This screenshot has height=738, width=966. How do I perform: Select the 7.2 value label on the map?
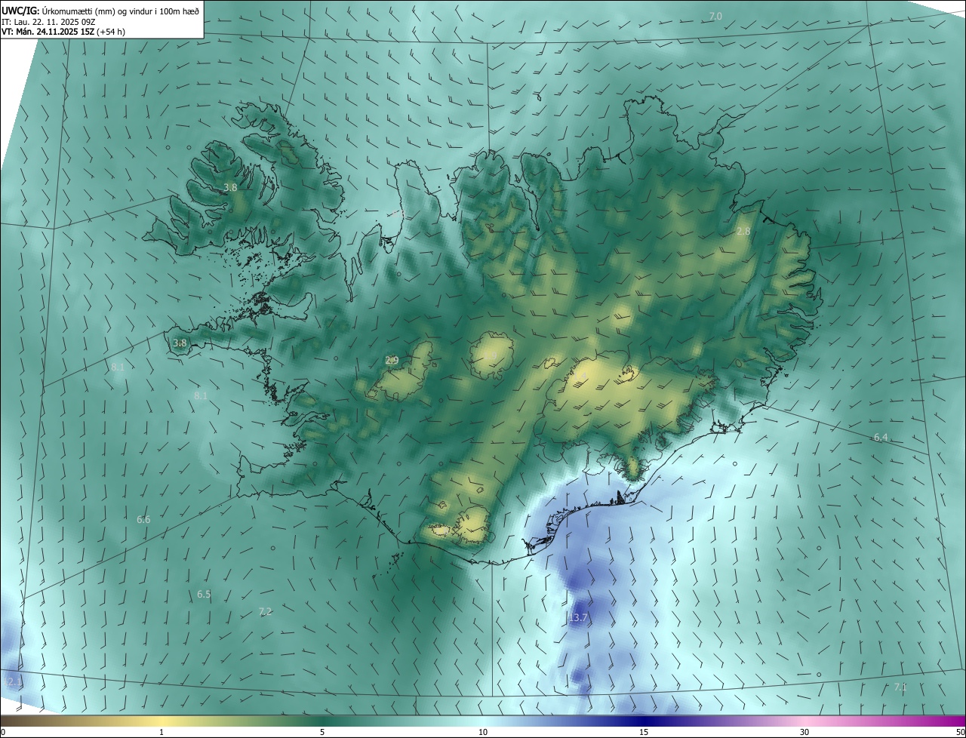[265, 611]
